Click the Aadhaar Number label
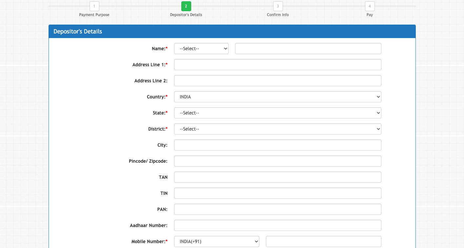464x248 pixels. point(149,225)
